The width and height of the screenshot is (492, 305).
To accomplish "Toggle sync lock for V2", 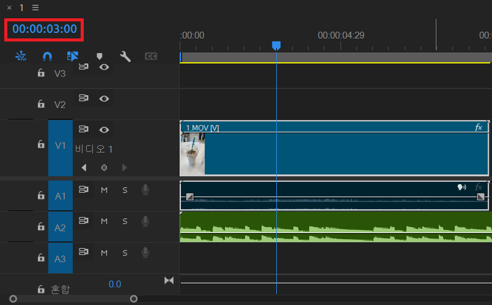I will [x=84, y=98].
